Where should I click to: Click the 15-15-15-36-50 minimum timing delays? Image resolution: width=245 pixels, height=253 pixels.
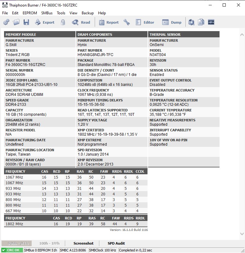(91, 105)
